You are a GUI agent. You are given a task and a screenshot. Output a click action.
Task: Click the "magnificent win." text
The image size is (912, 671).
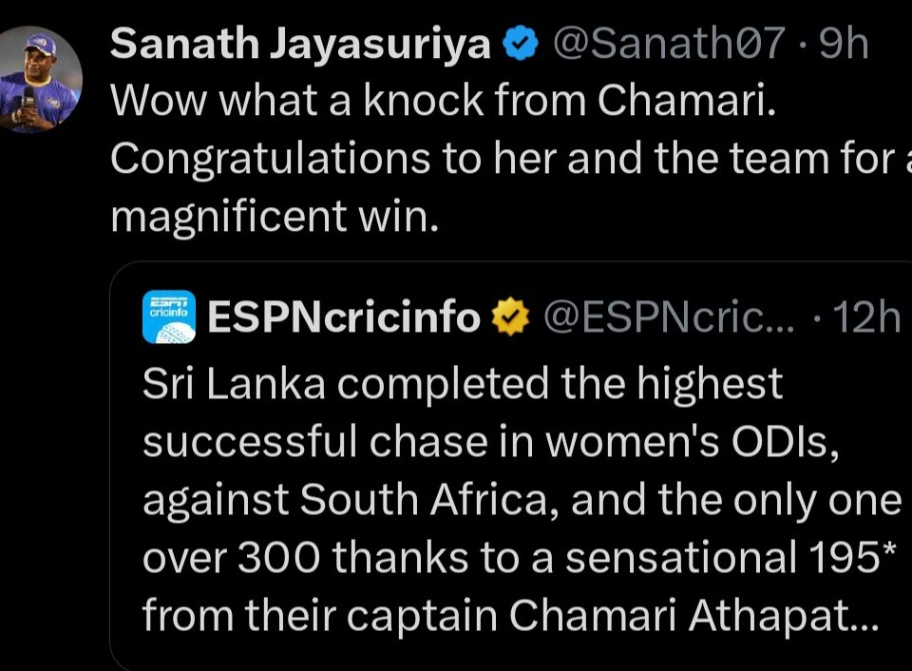click(x=275, y=218)
